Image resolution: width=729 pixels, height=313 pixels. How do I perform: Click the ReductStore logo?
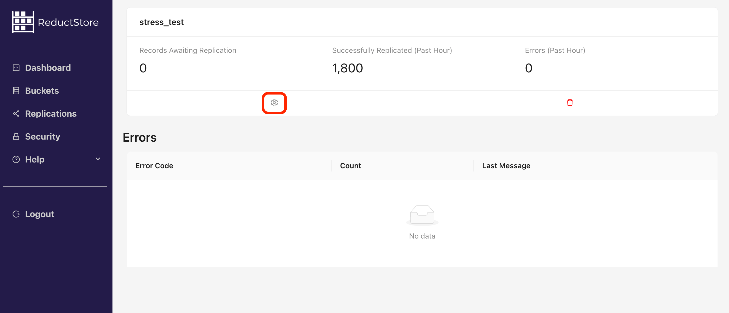(x=55, y=22)
